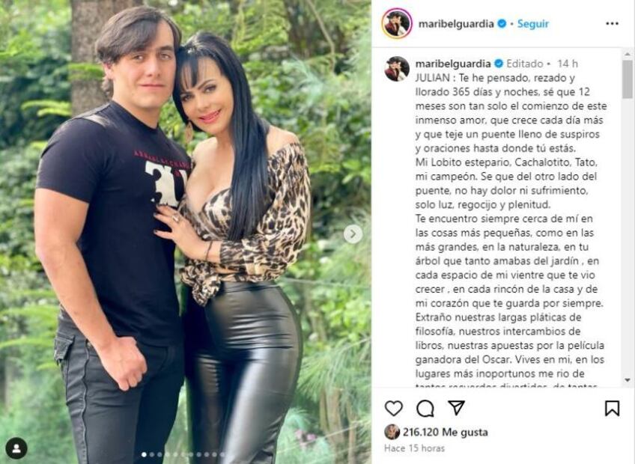View the 216.120 Me gusta likes list

coord(445,433)
